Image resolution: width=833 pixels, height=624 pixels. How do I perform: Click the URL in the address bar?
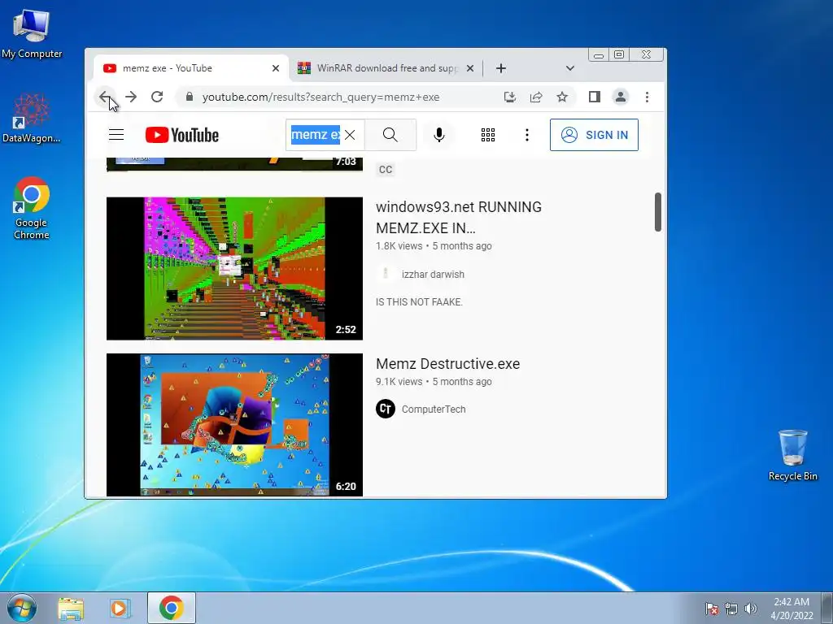[321, 97]
